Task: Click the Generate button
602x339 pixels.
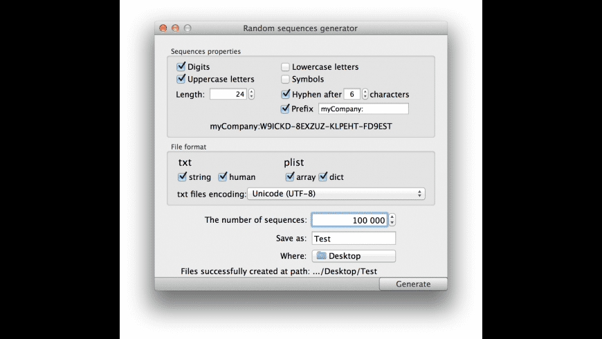Action: 413,284
